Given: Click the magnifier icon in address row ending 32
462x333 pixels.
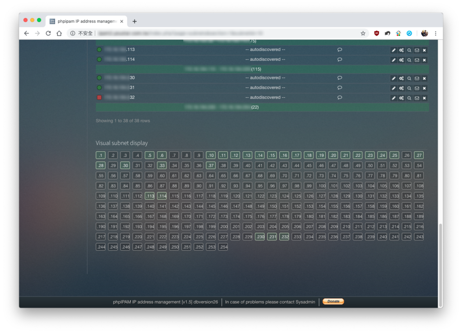Looking at the screenshot, I should click(x=409, y=98).
